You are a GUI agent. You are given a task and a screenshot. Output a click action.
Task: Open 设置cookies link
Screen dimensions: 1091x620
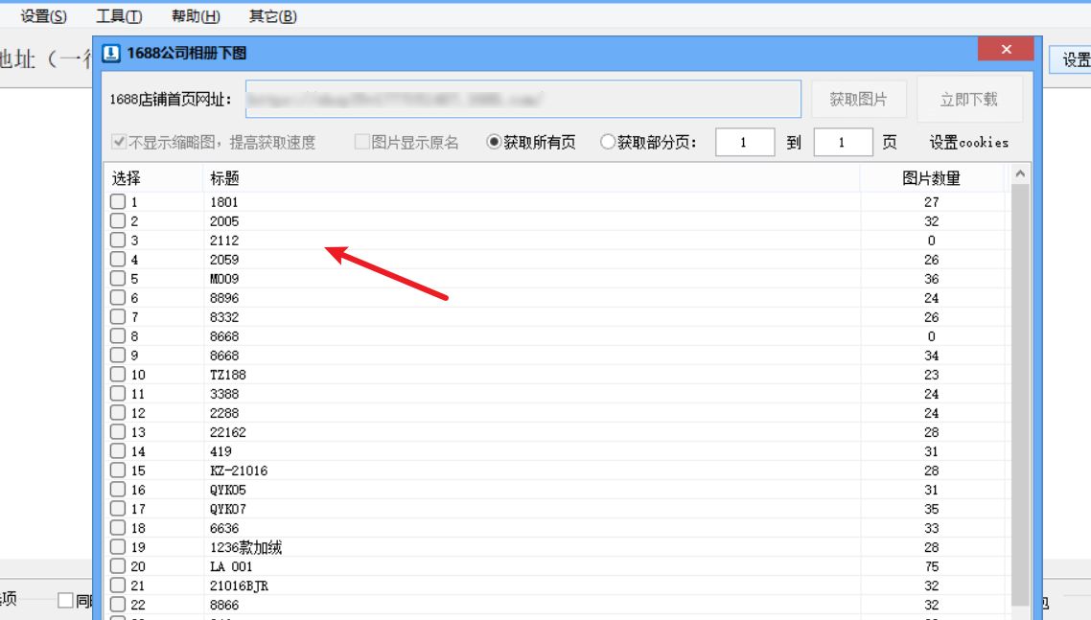[968, 143]
